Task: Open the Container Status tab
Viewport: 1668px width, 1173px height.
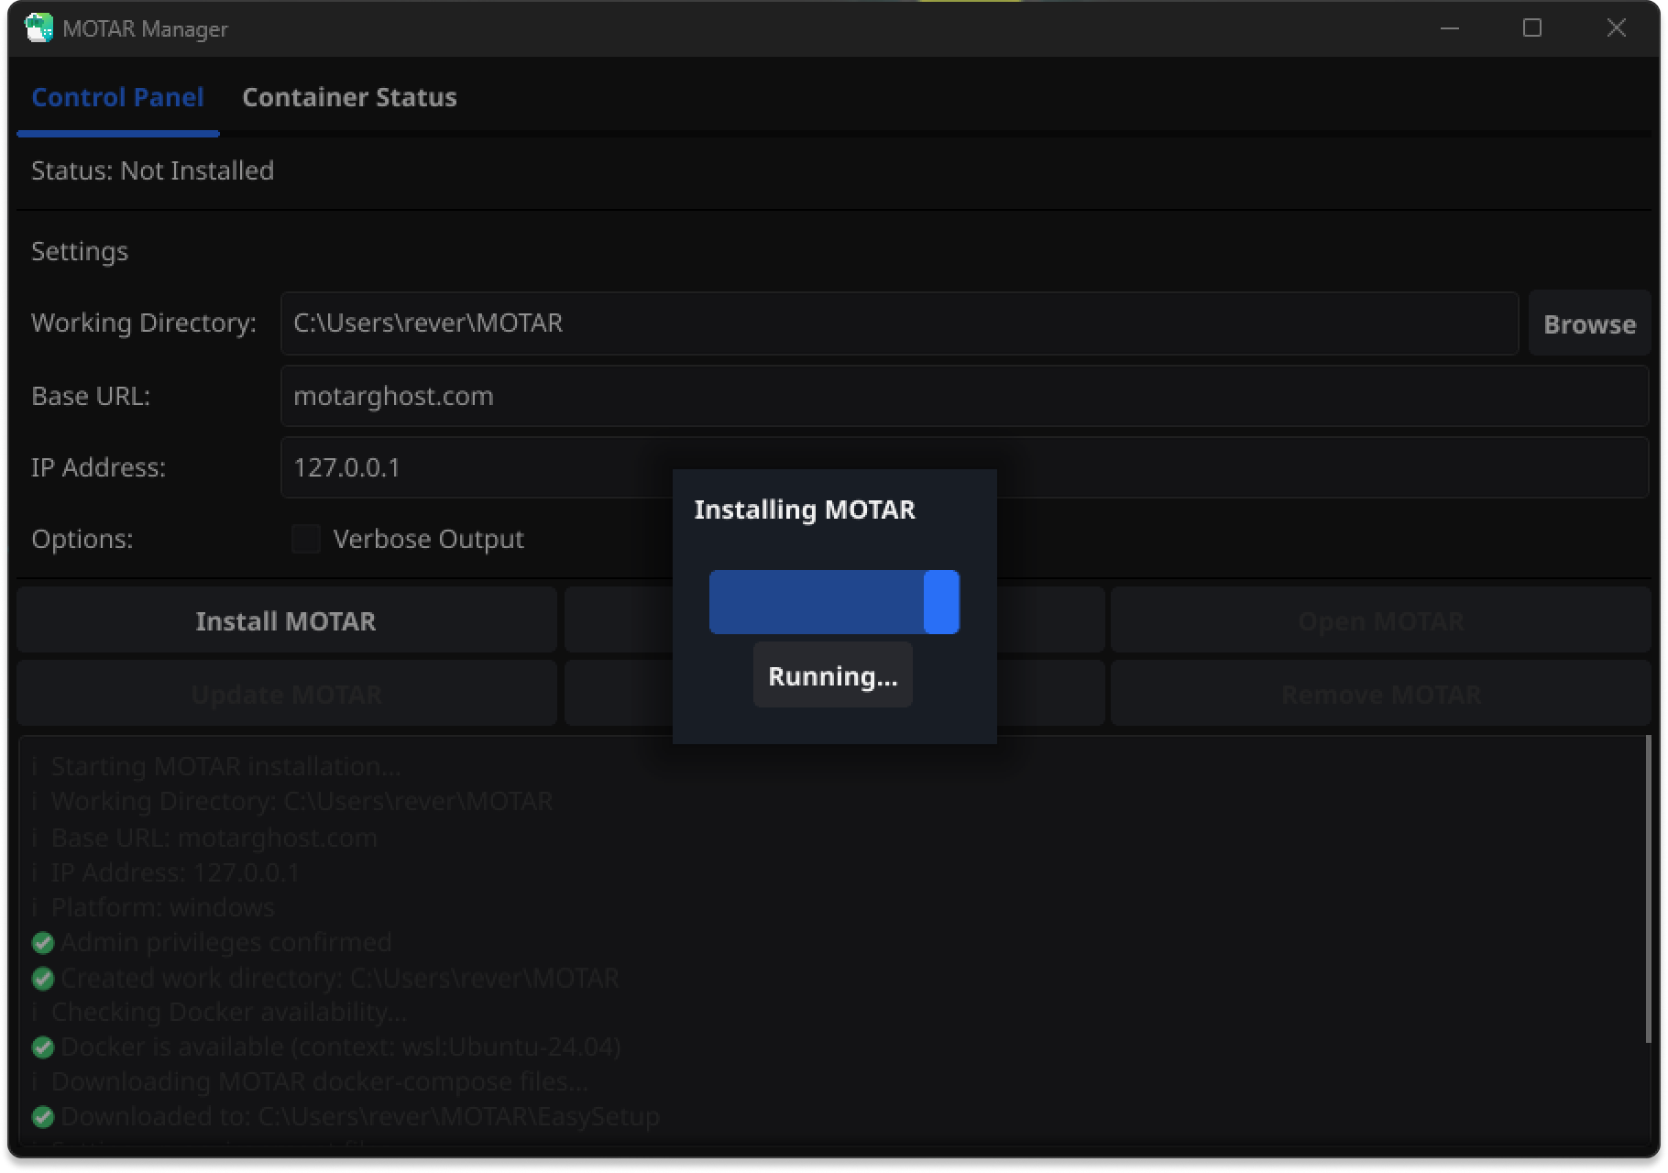Action: click(349, 97)
